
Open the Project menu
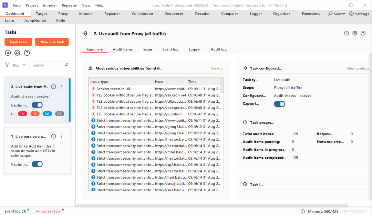click(32, 5)
